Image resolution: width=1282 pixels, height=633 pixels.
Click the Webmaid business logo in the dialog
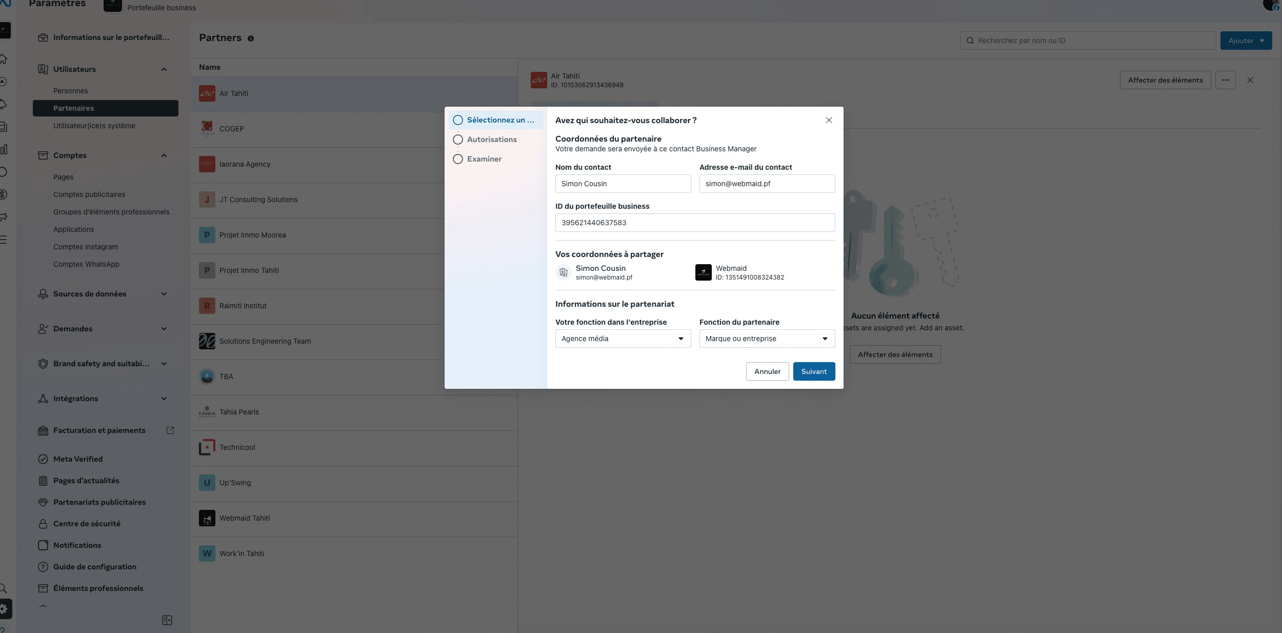click(703, 272)
